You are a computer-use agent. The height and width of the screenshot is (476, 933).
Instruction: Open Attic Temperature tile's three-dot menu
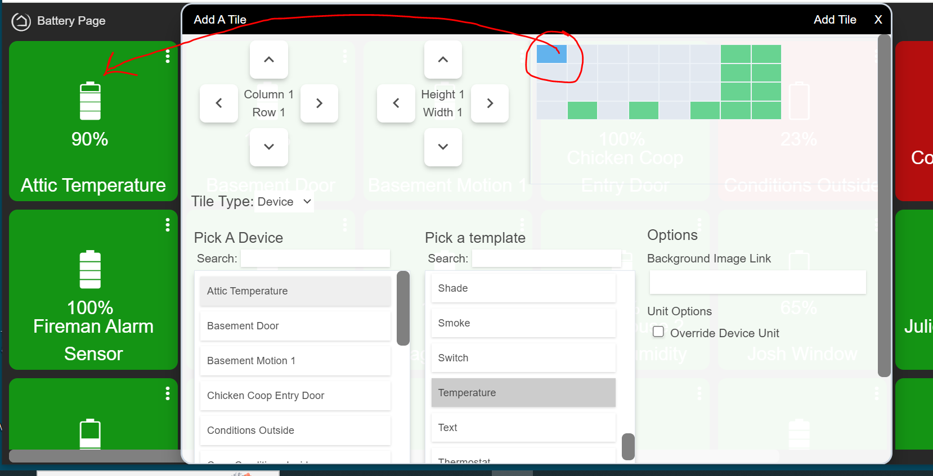click(x=168, y=56)
